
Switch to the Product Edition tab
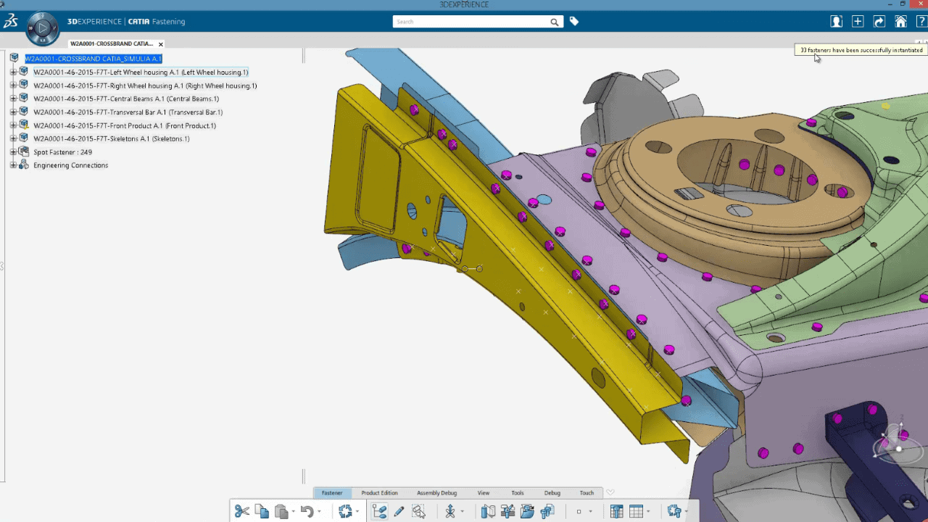[379, 493]
